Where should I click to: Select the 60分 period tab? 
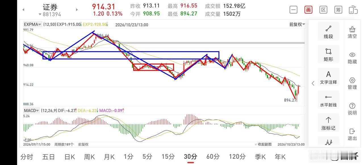click(x=213, y=156)
